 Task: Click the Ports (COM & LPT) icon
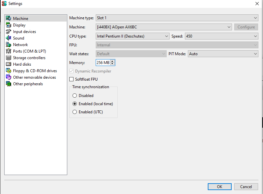click(8, 51)
